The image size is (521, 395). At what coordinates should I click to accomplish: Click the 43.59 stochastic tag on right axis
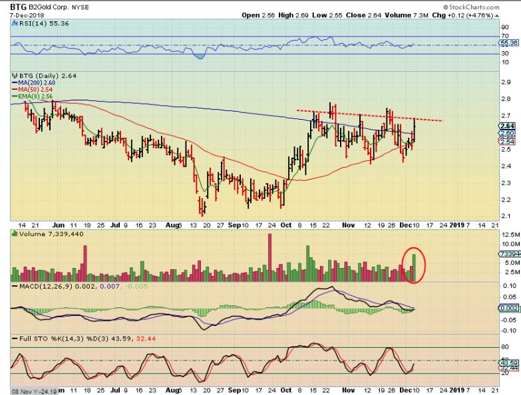(x=508, y=363)
